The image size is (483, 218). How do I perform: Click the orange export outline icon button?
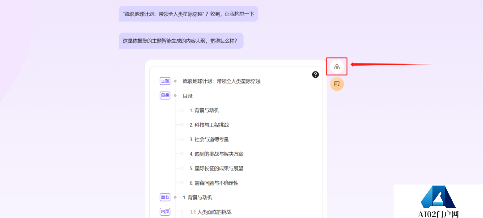pos(337,84)
